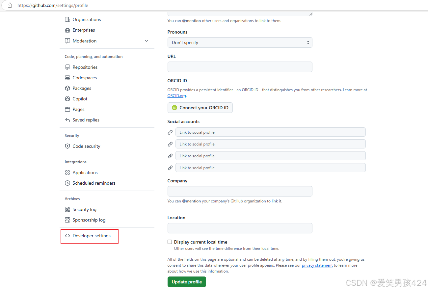Click Connect your ORCID iD
Viewport: 428px width, 290px height.
pyautogui.click(x=200, y=108)
